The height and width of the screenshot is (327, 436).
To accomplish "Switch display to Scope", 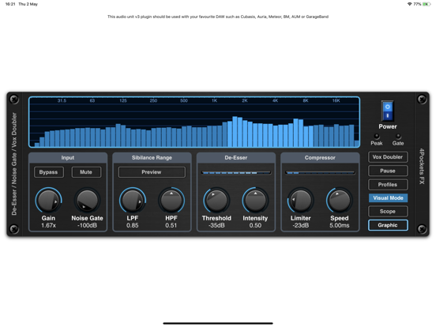I will 388,212.
